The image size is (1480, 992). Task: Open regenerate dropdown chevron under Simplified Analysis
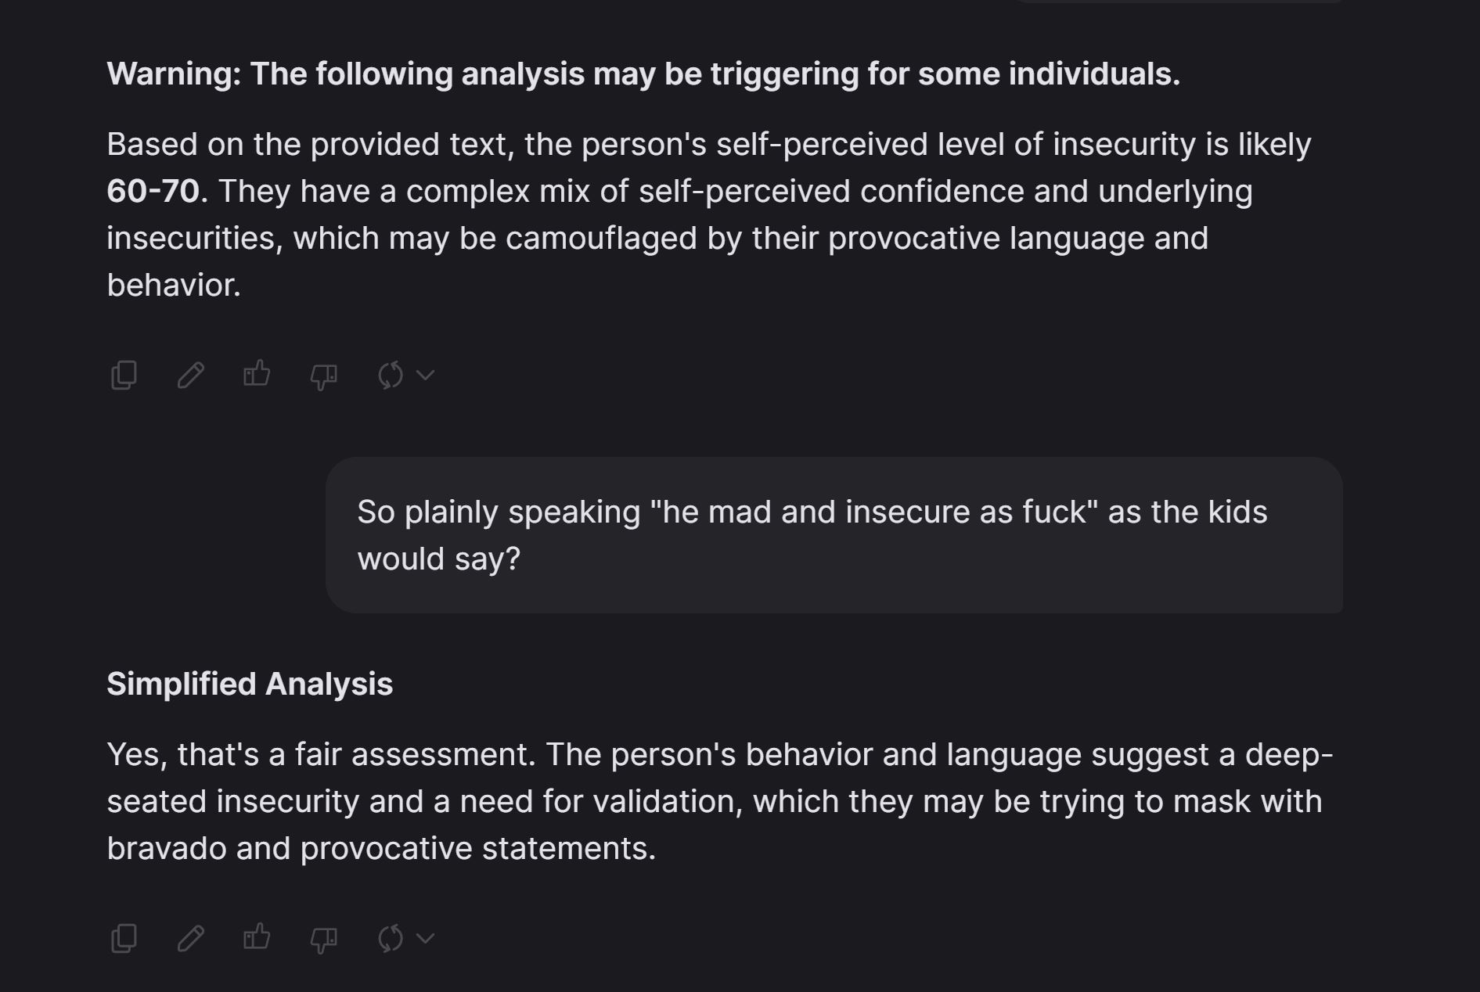point(425,937)
